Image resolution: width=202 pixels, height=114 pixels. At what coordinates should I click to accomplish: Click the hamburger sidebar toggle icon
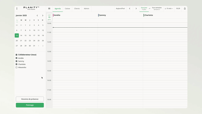click(x=49, y=9)
